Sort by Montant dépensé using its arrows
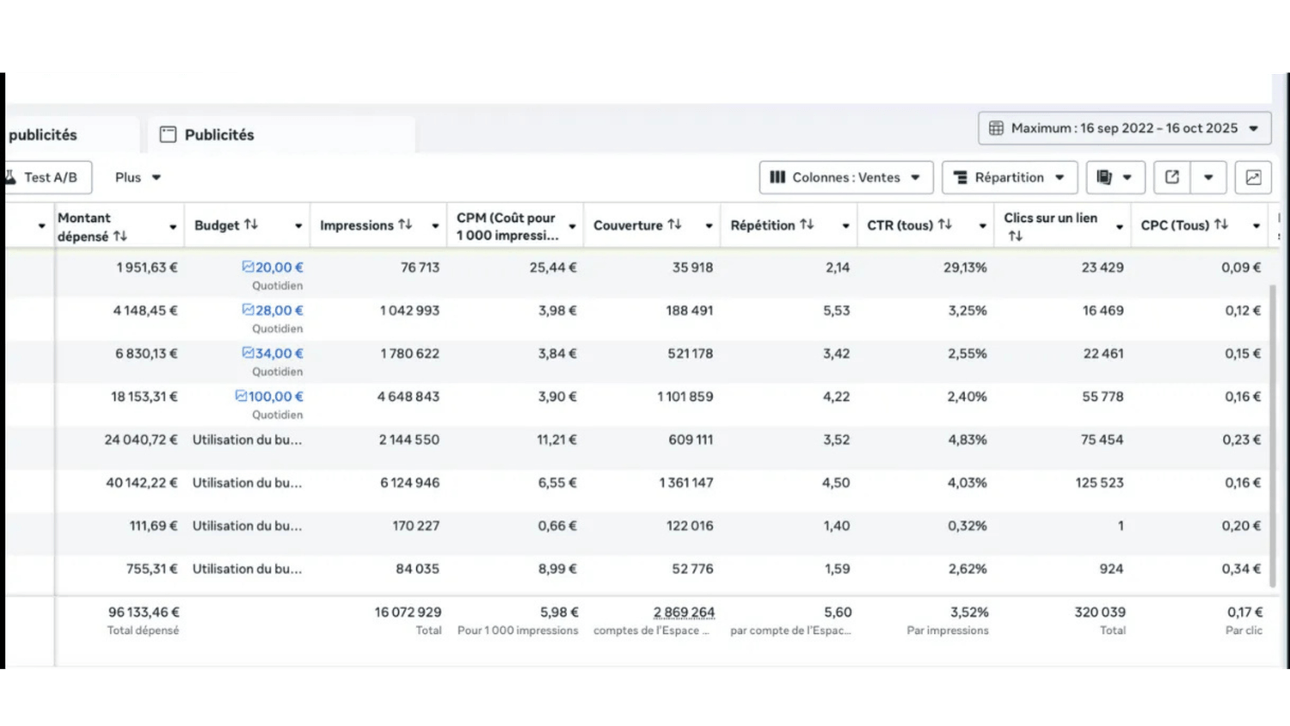Screen dimensions: 1290x726 click(x=120, y=236)
